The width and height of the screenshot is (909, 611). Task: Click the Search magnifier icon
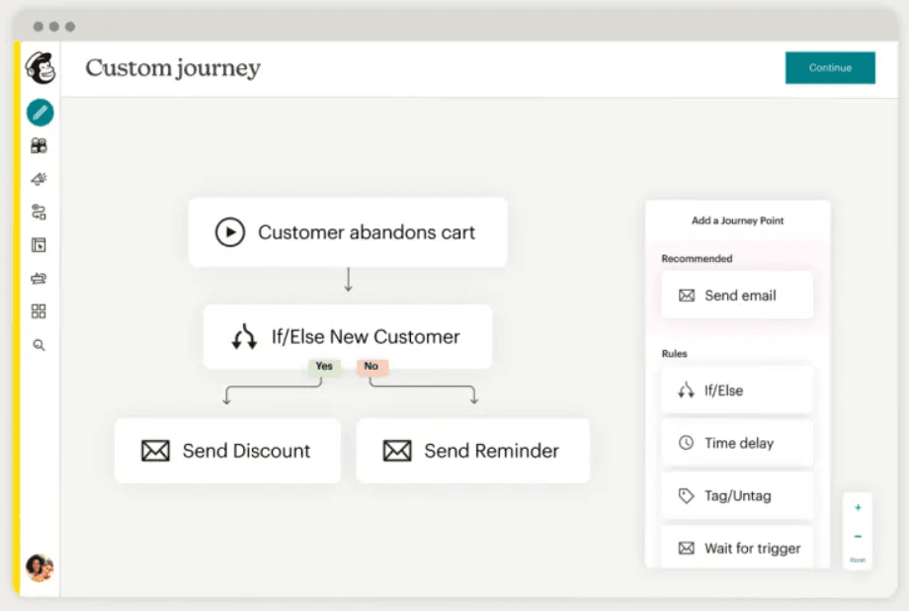(x=40, y=344)
